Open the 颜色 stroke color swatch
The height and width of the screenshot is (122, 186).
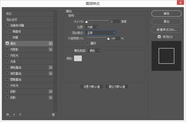click(78, 58)
